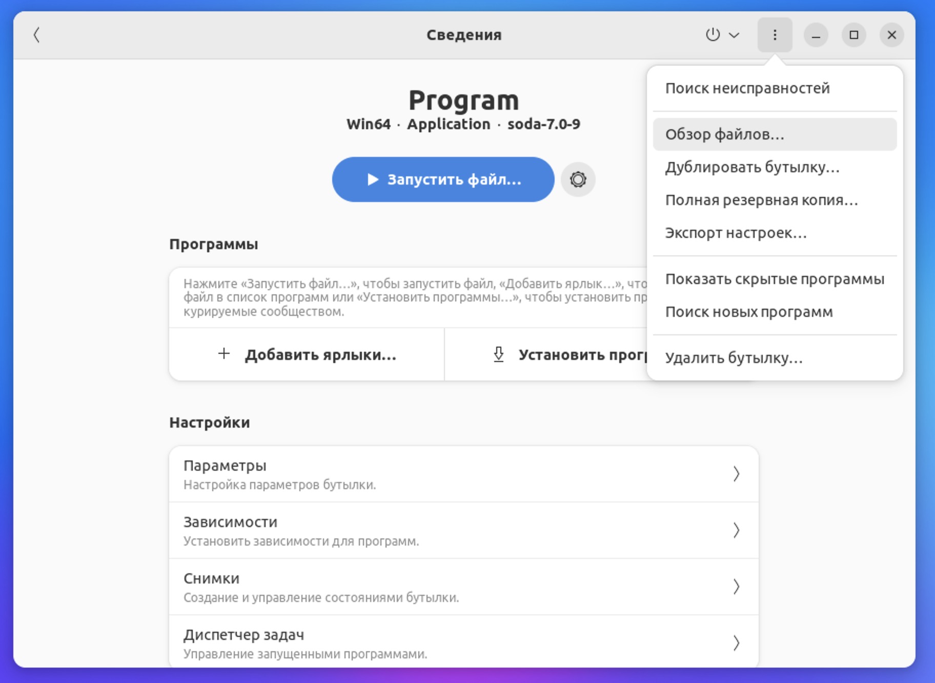Select Дублировать бутылку… menu item
This screenshot has height=683, width=935.
[775, 167]
